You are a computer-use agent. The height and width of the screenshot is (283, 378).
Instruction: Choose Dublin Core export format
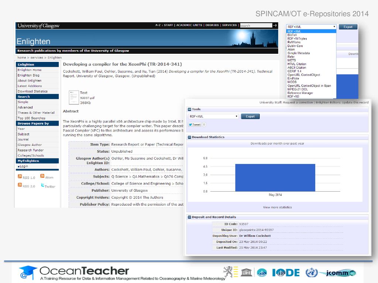coord(295,46)
